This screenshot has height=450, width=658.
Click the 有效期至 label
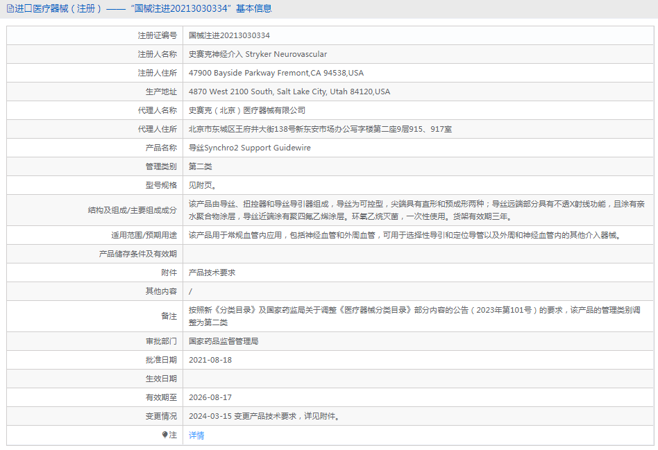[161, 397]
